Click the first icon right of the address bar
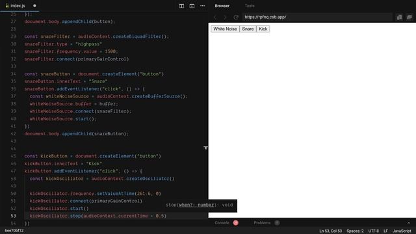Image resolution: width=416 pixels, height=234 pixels. [x=399, y=18]
